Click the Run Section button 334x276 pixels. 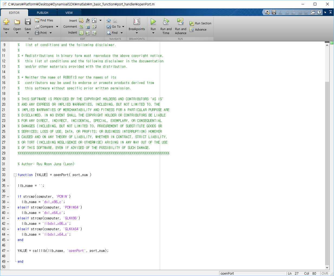(x=200, y=23)
